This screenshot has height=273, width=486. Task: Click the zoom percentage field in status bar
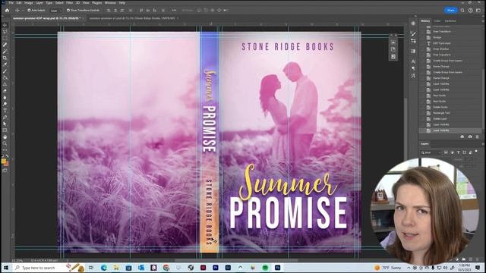click(17, 261)
